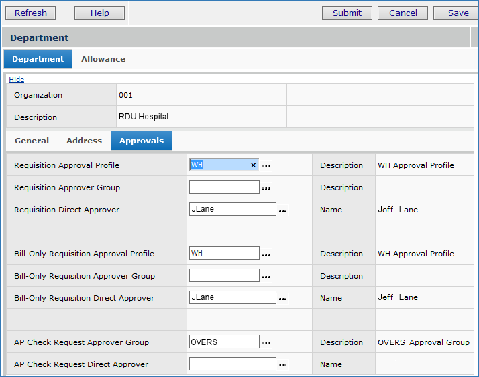Open lookup for Requisition Approval Profile
The image size is (479, 377).
266,166
